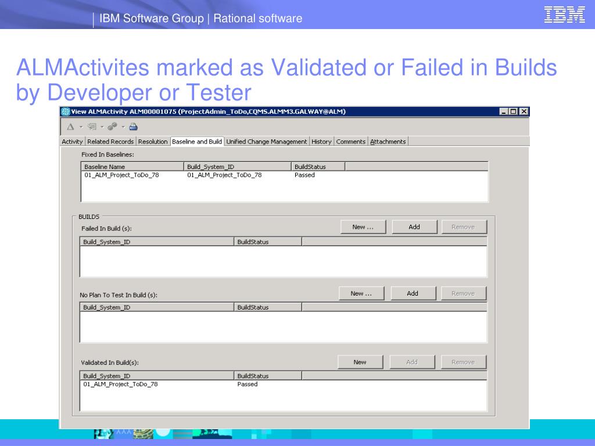Switch to the Related Records tab
This screenshot has height=446, width=595.
(x=110, y=142)
